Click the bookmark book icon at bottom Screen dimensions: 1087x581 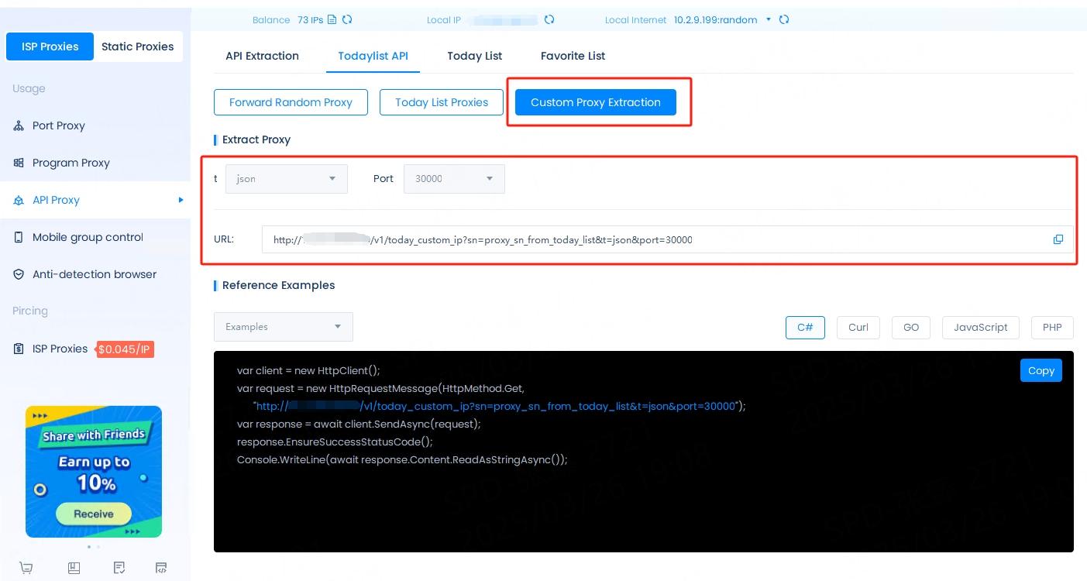point(74,568)
